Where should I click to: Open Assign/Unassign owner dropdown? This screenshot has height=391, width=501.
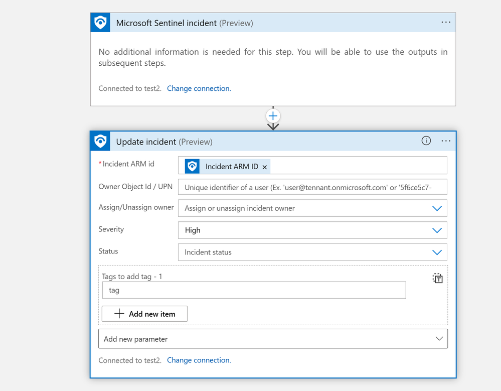pos(312,208)
